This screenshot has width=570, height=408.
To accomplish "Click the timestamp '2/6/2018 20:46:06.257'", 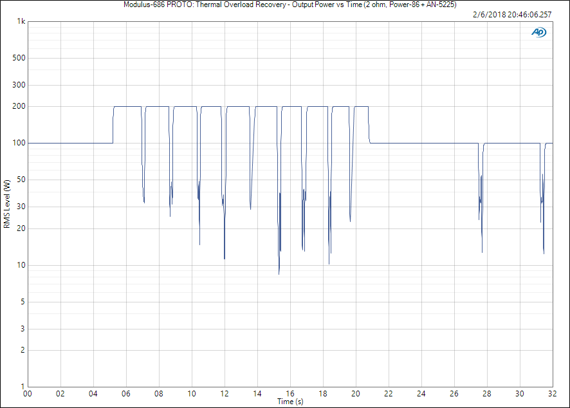I will point(512,15).
